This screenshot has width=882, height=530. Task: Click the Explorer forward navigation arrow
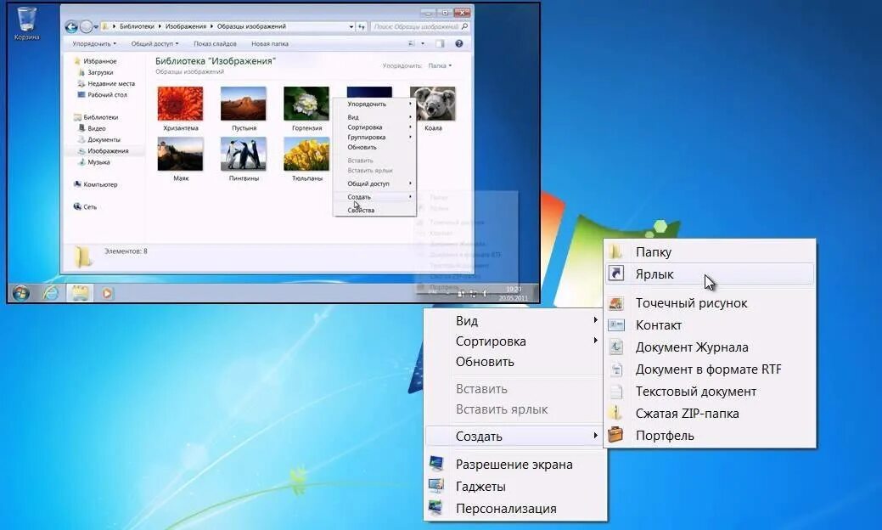[86, 26]
